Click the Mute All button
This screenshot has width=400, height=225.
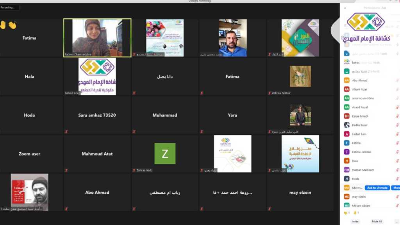point(377,221)
